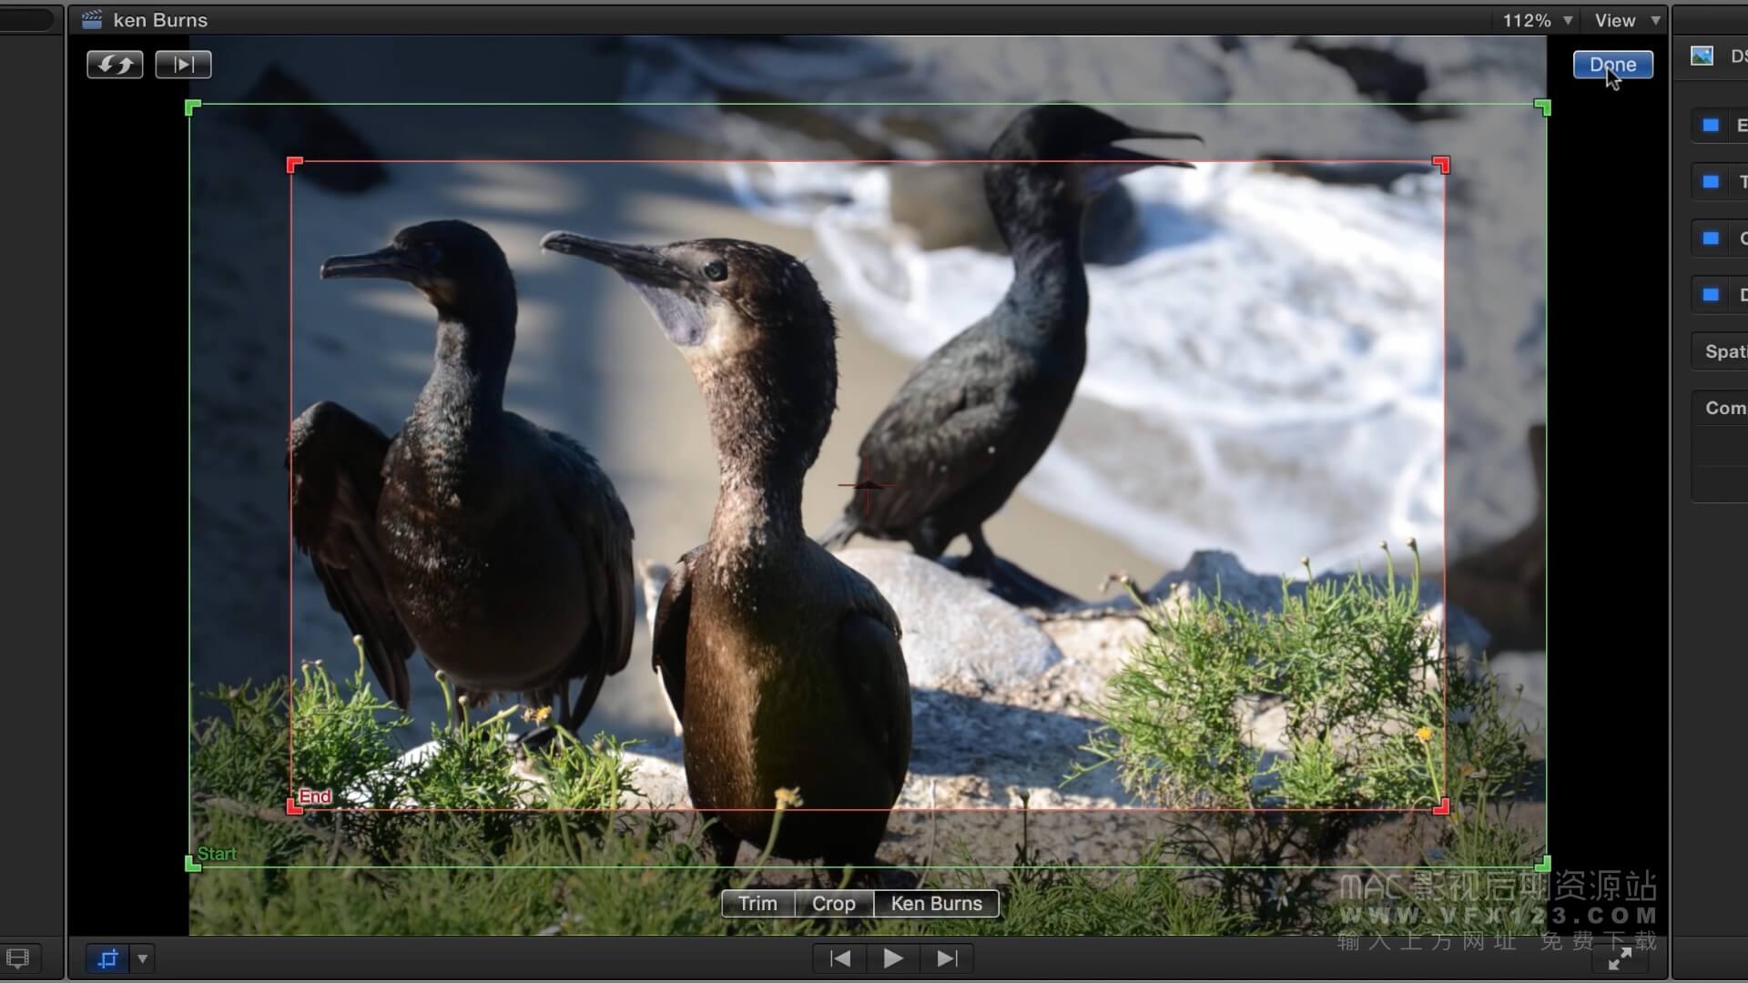Click the bottom-left green Start handle
This screenshot has height=983, width=1748.
tap(193, 864)
